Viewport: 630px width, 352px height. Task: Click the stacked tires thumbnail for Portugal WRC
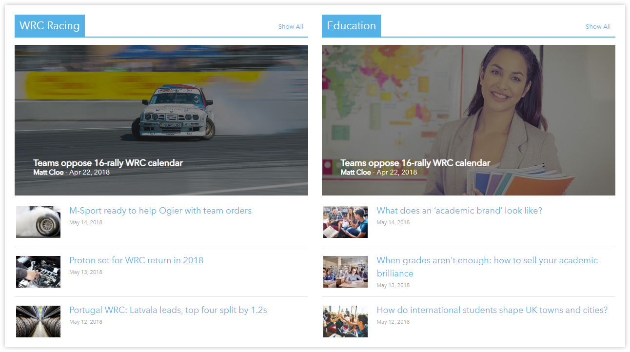[x=38, y=321]
